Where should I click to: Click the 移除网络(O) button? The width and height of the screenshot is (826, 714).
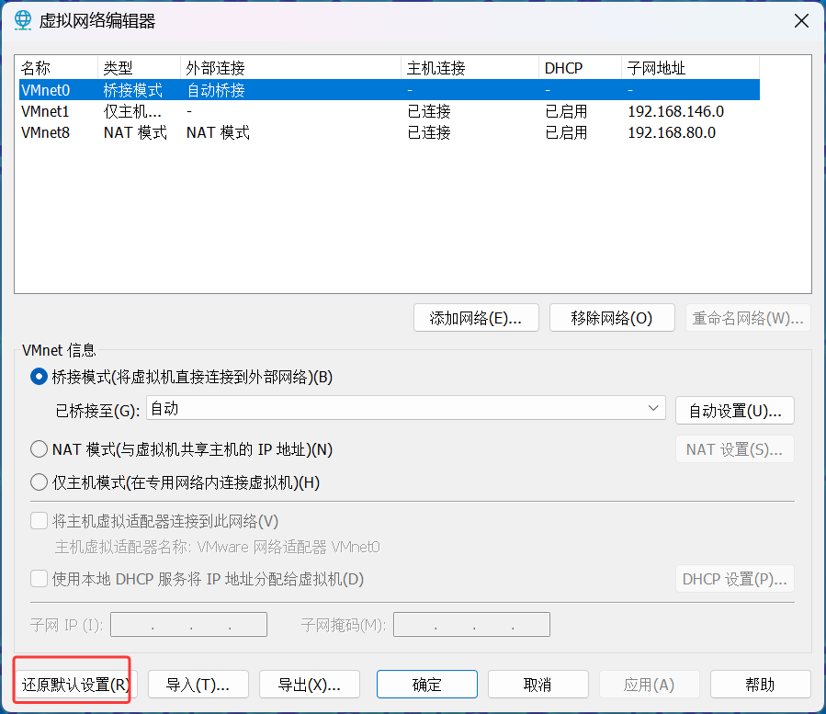point(612,318)
